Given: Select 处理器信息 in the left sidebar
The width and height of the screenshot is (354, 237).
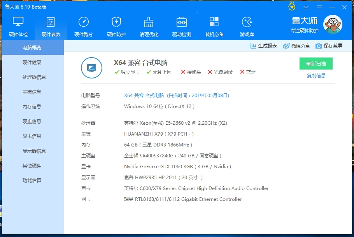Looking at the screenshot, I should click(34, 77).
